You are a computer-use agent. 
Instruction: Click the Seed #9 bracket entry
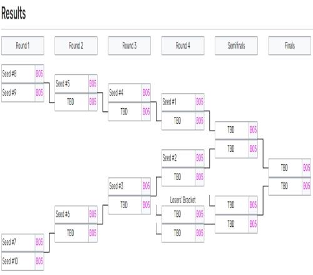click(23, 92)
